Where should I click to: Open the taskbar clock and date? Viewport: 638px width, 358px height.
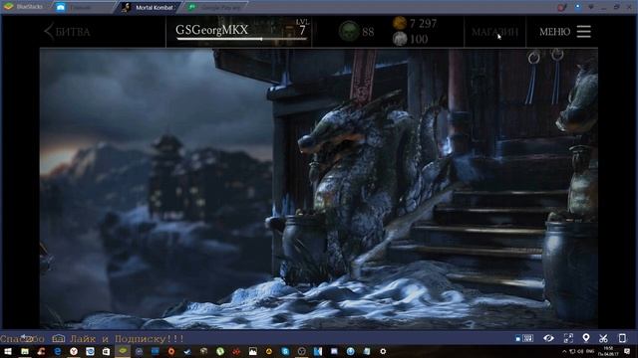point(609,351)
